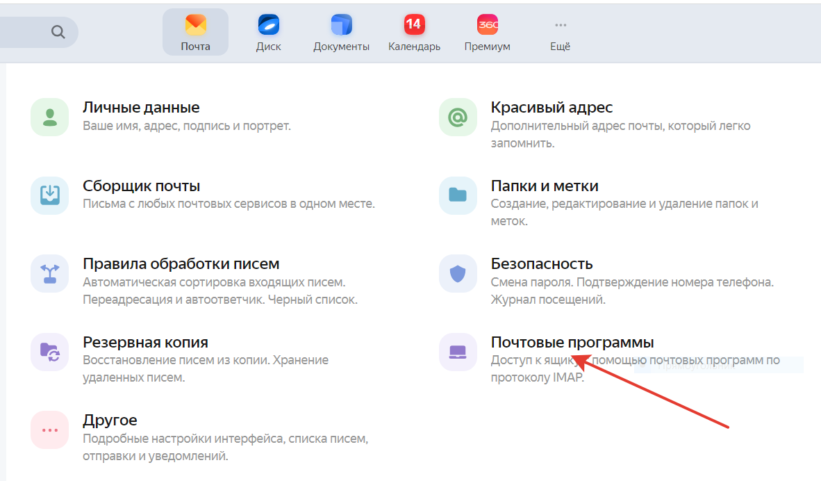This screenshot has height=481, width=821.
Task: Go to the Премиум 360 service
Action: point(487,33)
